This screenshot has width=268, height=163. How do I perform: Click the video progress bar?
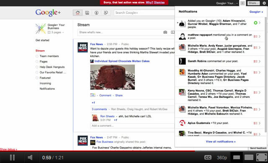point(134,151)
